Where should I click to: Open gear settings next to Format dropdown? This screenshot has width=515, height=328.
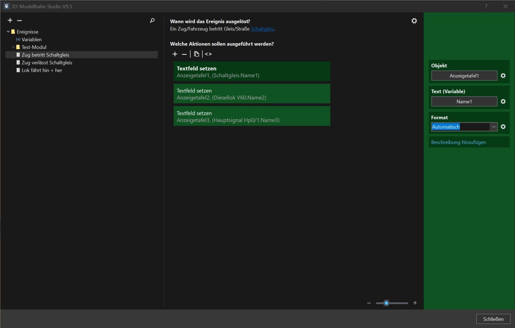tap(503, 127)
